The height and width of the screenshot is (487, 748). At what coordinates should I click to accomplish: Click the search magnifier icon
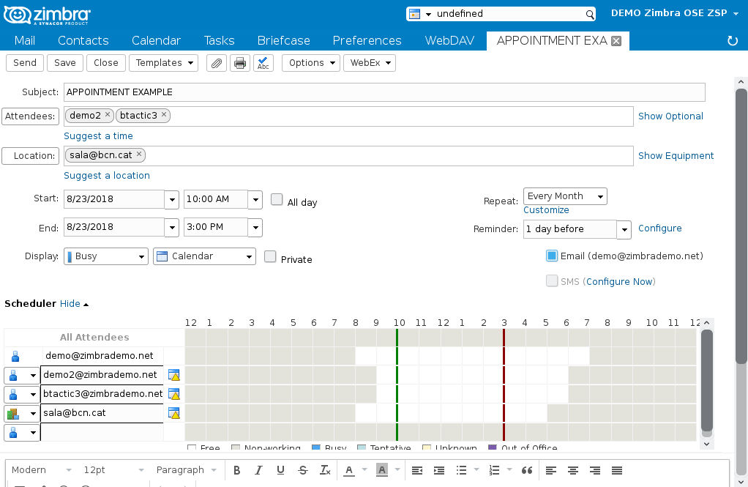pos(590,15)
